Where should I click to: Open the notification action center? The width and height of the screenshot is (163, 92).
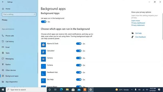tap(159, 90)
